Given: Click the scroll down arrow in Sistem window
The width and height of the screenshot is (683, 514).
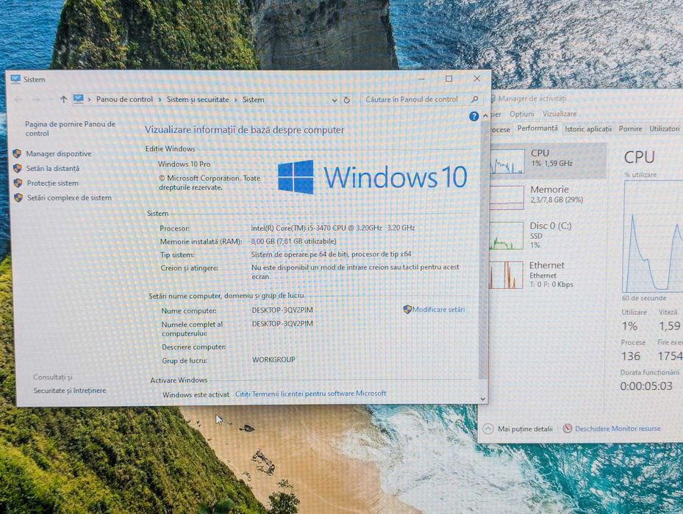Looking at the screenshot, I should pyautogui.click(x=482, y=399).
